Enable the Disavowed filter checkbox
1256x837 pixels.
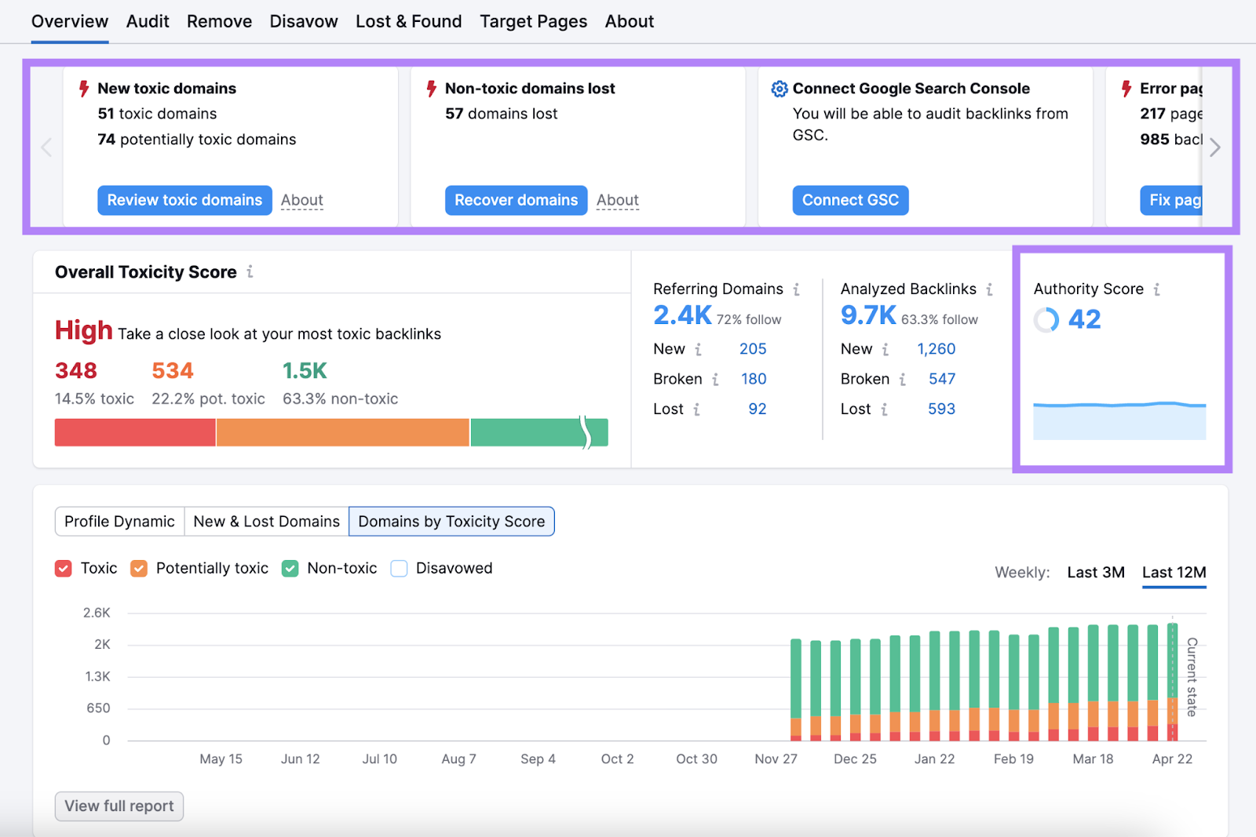point(399,568)
